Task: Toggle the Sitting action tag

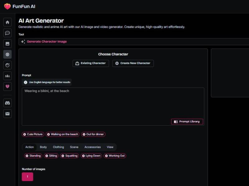Action: (x=51, y=156)
